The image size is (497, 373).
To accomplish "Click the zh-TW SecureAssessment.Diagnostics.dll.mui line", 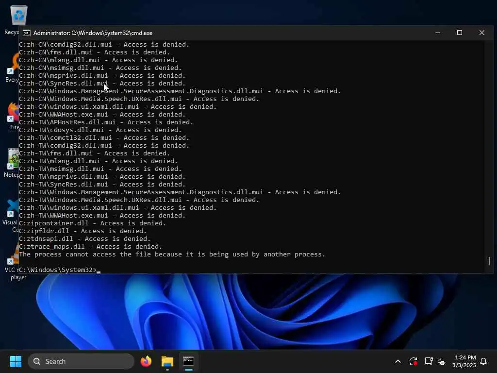I will [180, 192].
